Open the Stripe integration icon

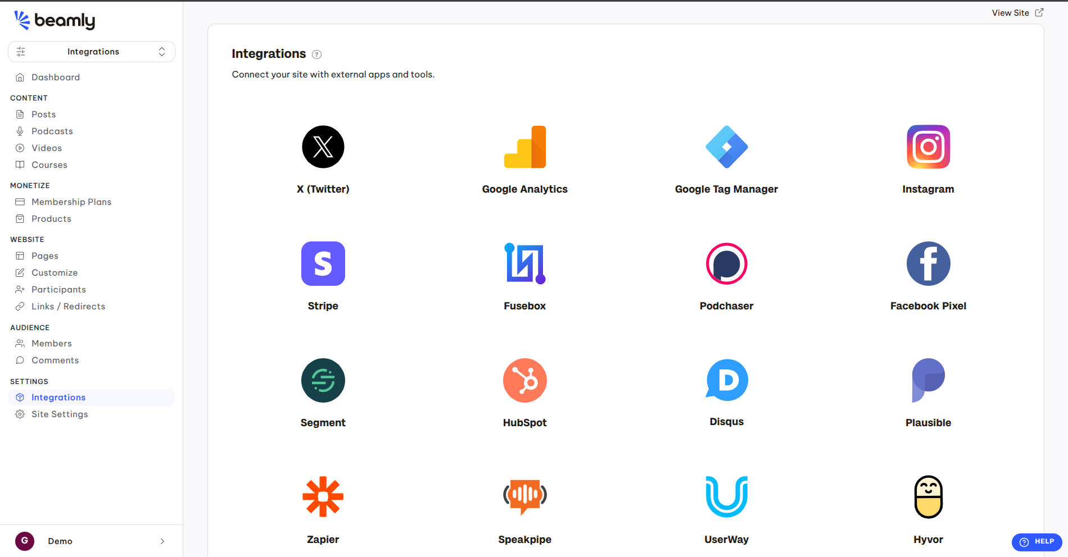click(323, 263)
